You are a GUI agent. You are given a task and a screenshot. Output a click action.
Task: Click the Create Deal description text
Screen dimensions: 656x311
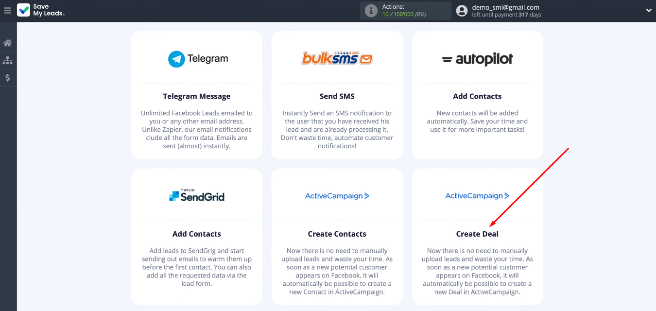click(477, 271)
